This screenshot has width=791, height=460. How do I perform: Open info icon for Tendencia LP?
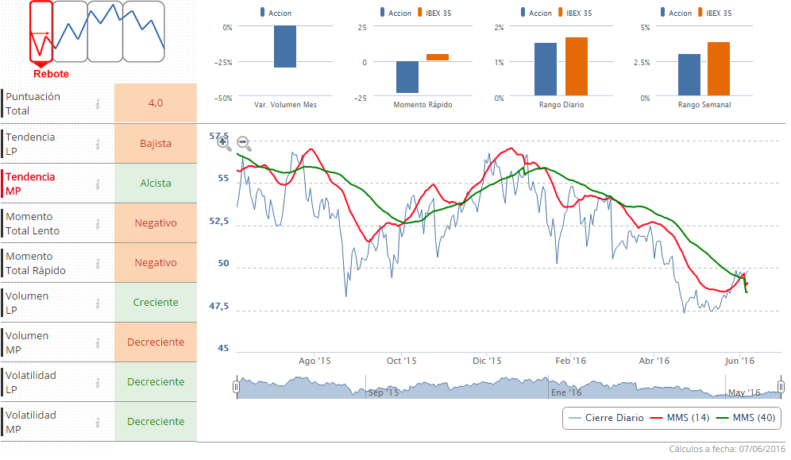coord(98,144)
